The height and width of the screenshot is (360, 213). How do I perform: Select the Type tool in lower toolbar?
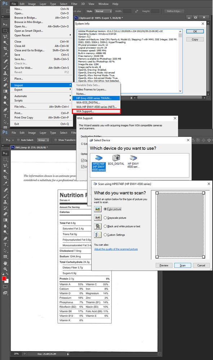[5, 245]
